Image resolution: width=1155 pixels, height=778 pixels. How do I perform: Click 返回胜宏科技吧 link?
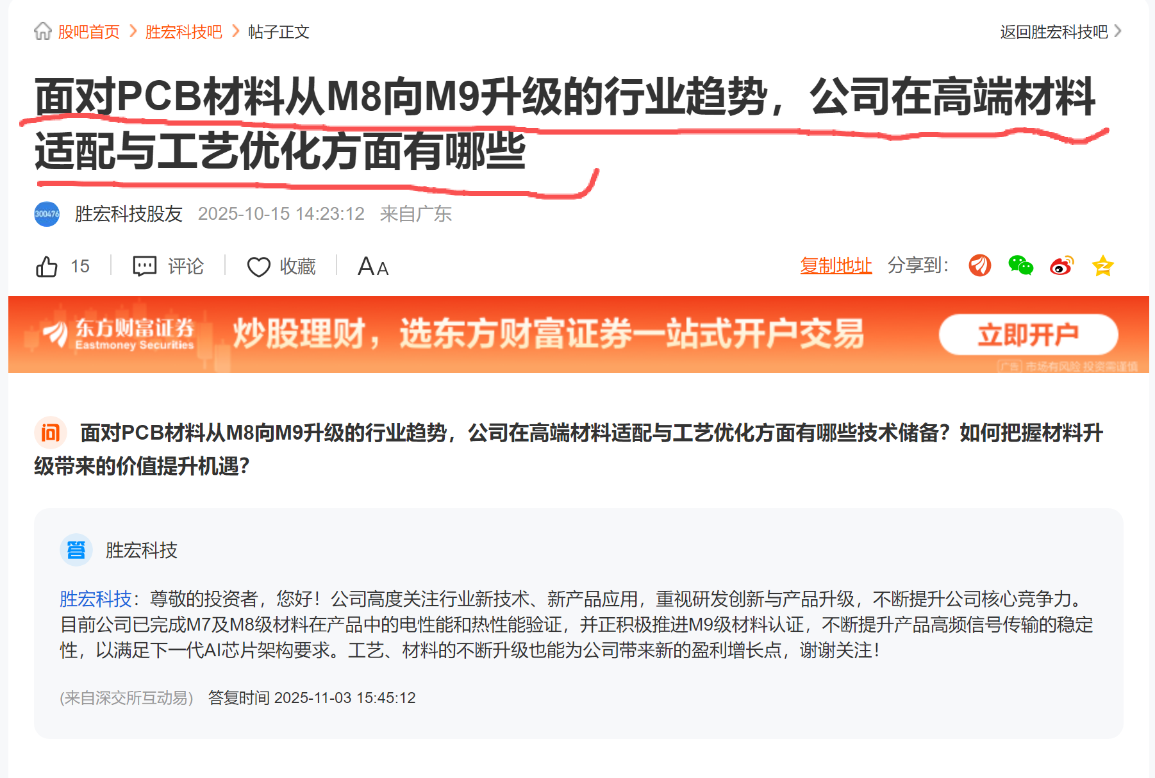pyautogui.click(x=1054, y=31)
